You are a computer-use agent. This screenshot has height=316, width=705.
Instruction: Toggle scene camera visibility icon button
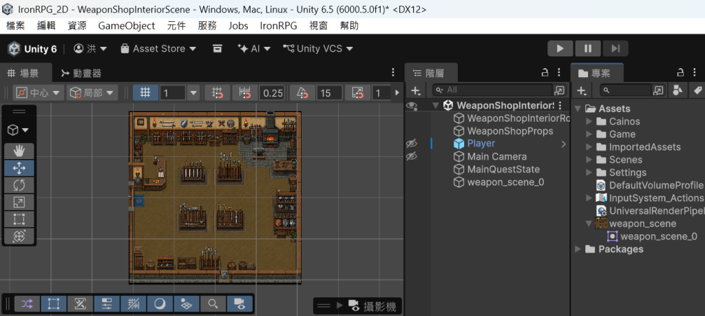click(x=240, y=304)
